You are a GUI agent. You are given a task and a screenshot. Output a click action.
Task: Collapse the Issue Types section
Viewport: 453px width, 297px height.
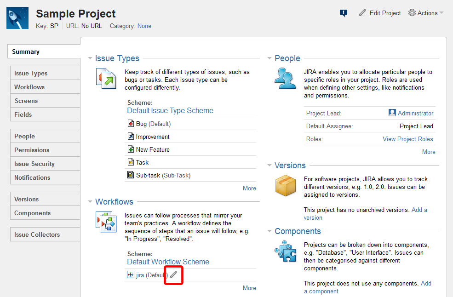point(90,58)
